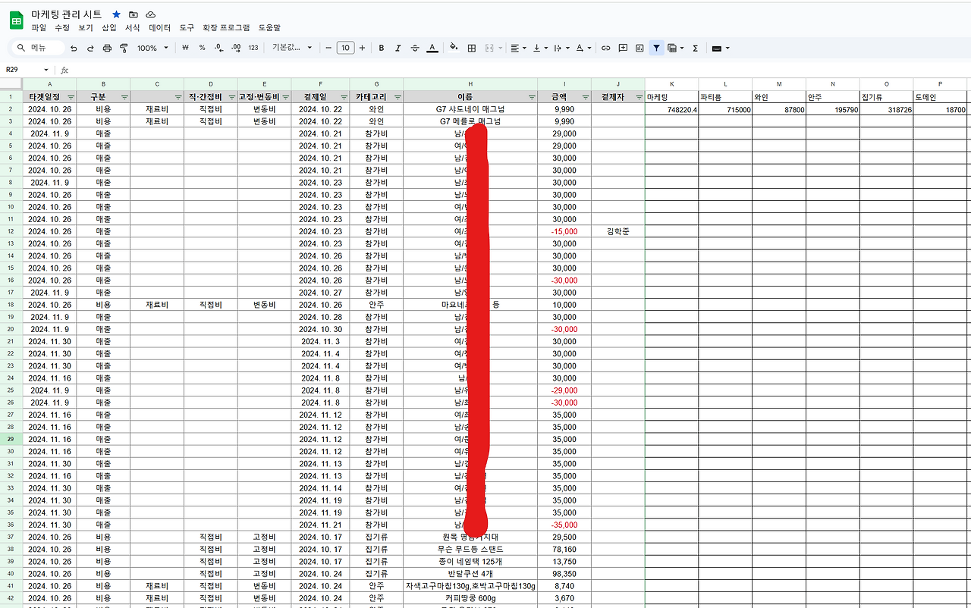Open the filter for 이름 column
The image size is (971, 608).
point(531,97)
